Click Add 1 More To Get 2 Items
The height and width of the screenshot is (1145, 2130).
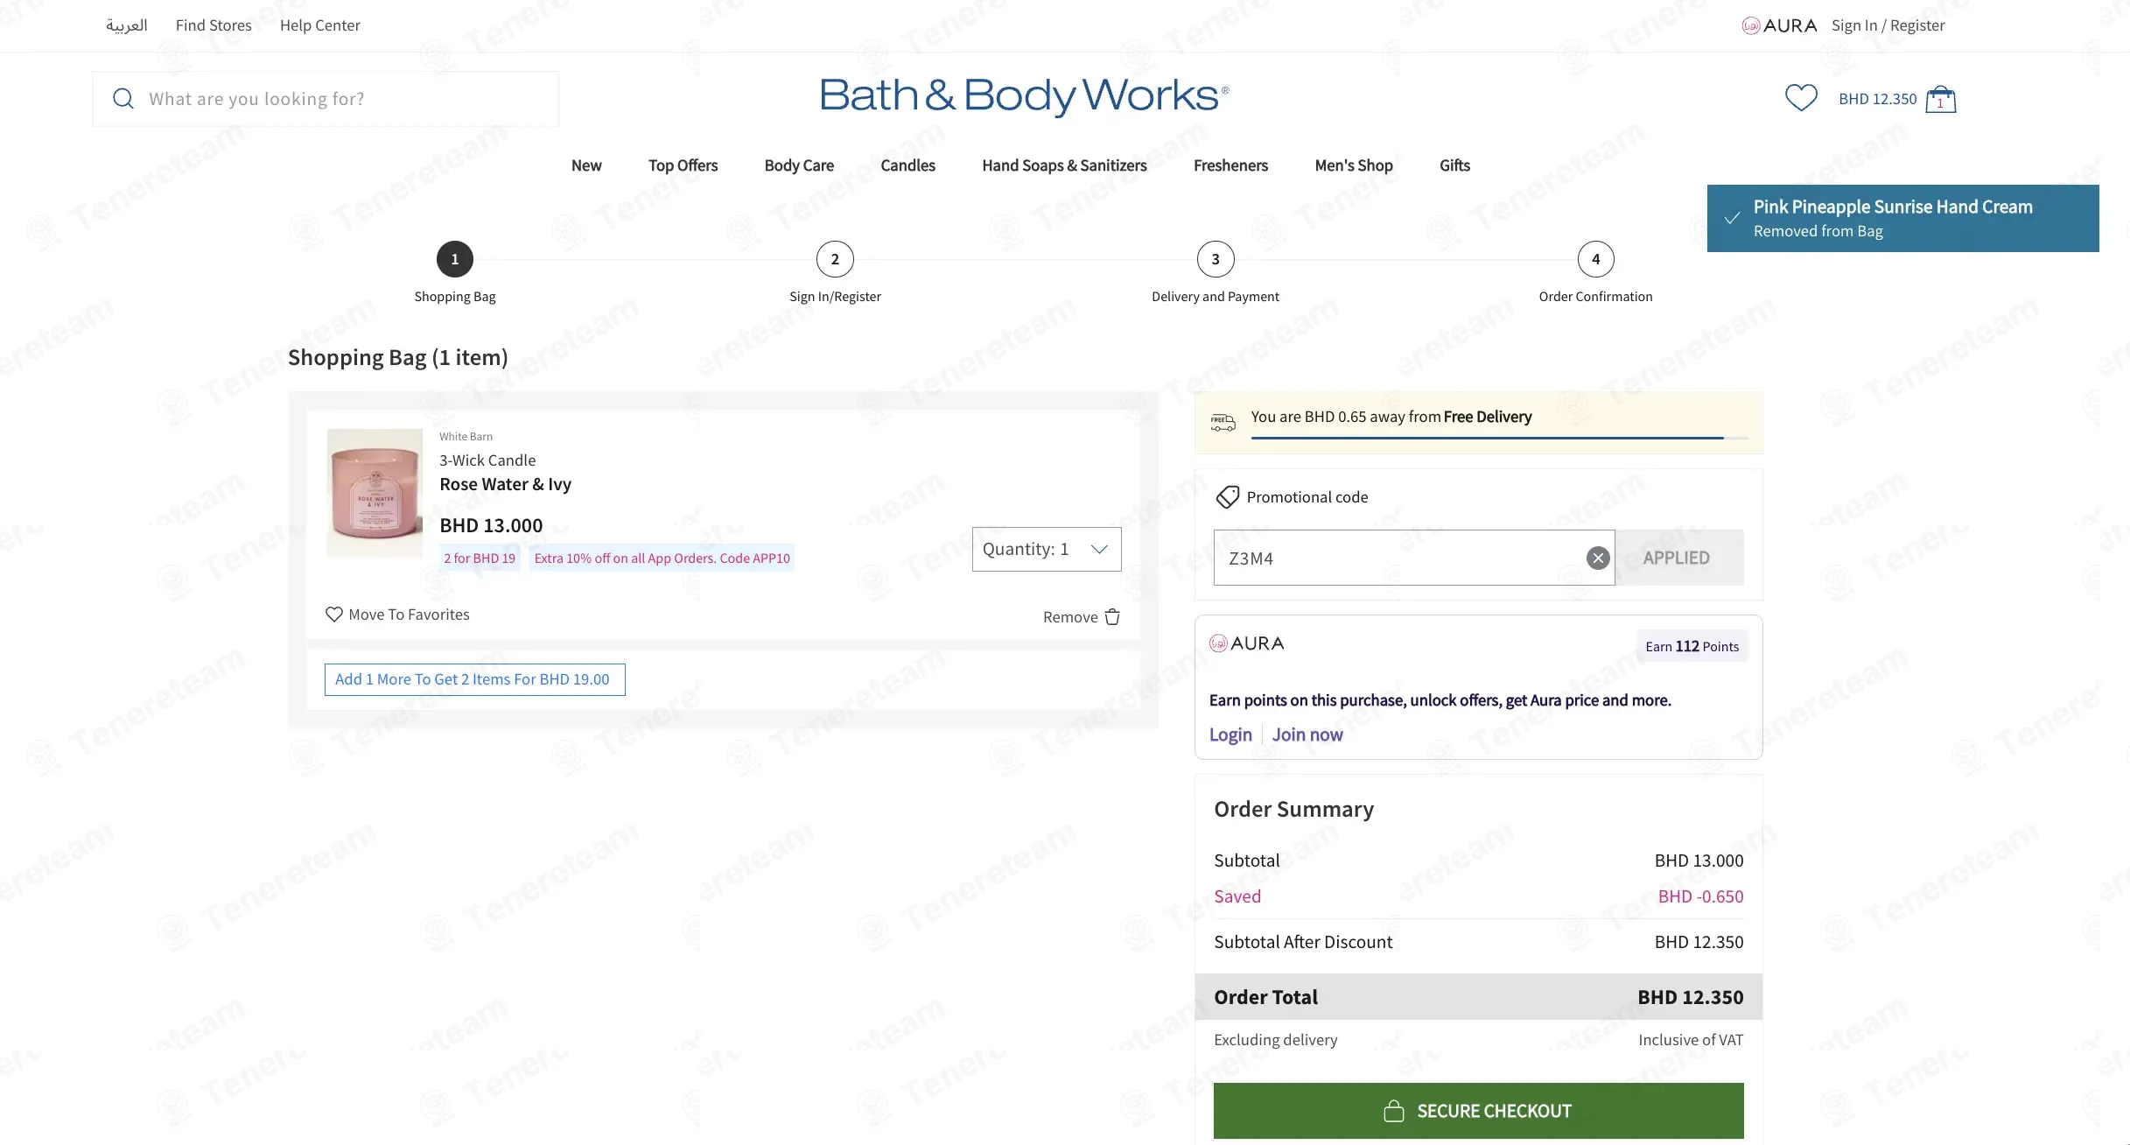(474, 680)
